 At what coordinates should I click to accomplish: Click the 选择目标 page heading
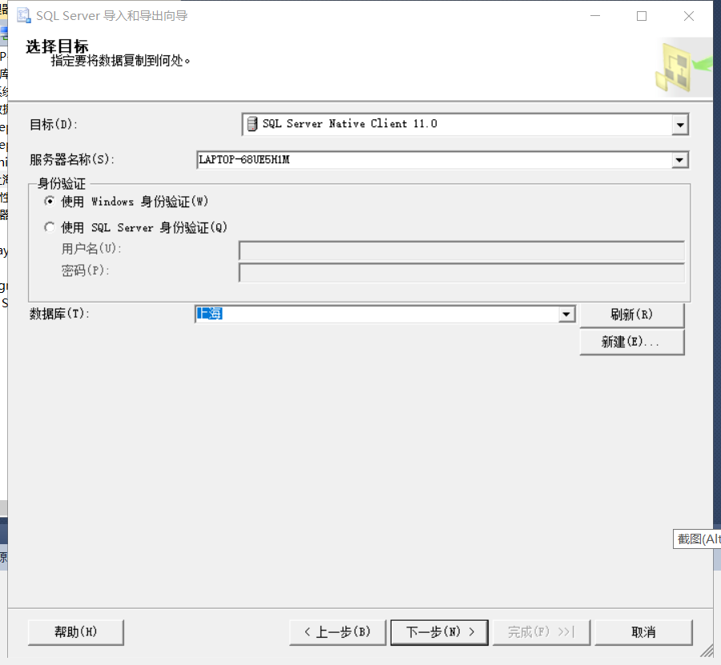coord(57,46)
